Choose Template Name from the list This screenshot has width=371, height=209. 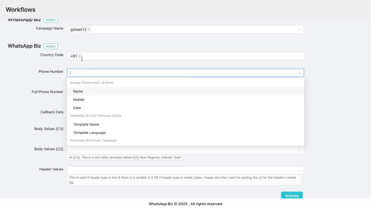pyautogui.click(x=185, y=124)
